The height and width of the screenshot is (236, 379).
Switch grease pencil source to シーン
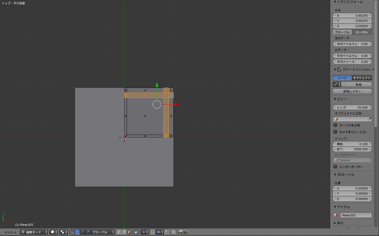[x=342, y=78]
